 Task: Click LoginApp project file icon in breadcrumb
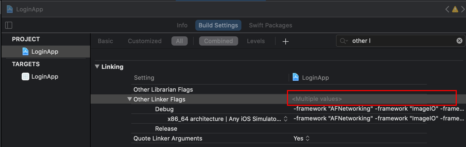[x=10, y=9]
